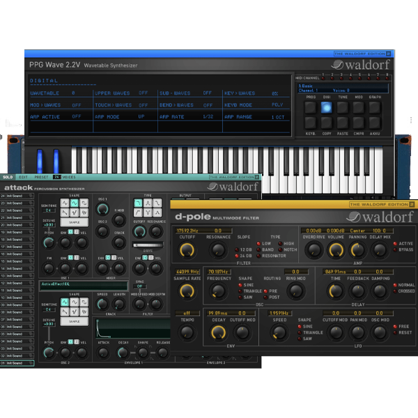Click the ActiveEffect1EQ display in Attack
Viewport: 418px width, 418px height.
click(x=84, y=286)
